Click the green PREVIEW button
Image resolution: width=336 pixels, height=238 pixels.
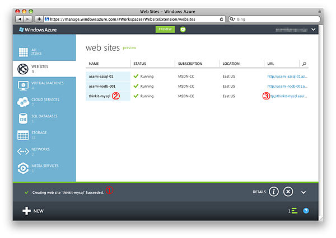(165, 29)
